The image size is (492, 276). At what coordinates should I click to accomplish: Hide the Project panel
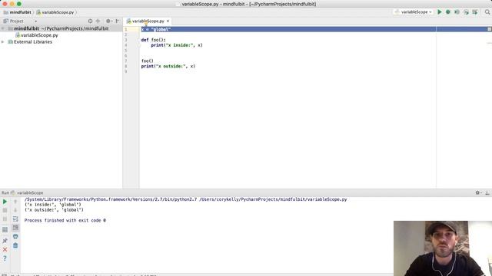click(x=118, y=21)
